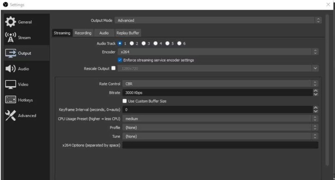
Task: Open the General settings label
Action: click(25, 22)
